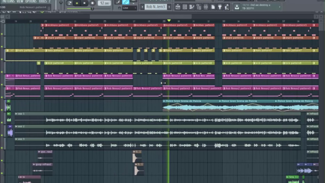Image resolution: width=325 pixels, height=183 pixels.
Task: Click bar 25 on the timeline ruler
Action: (105, 21)
